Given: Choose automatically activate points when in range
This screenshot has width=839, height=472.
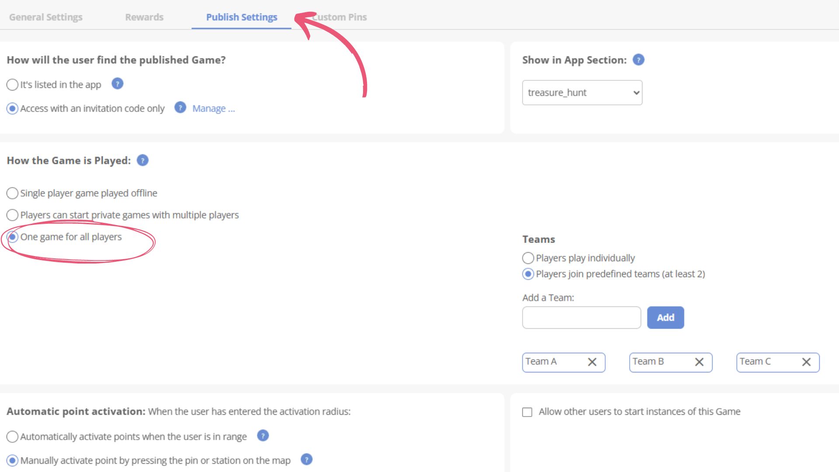Looking at the screenshot, I should tap(12, 437).
